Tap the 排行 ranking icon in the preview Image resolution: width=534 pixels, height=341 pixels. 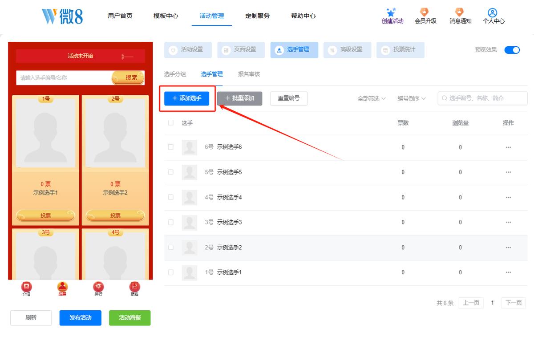pyautogui.click(x=98, y=287)
